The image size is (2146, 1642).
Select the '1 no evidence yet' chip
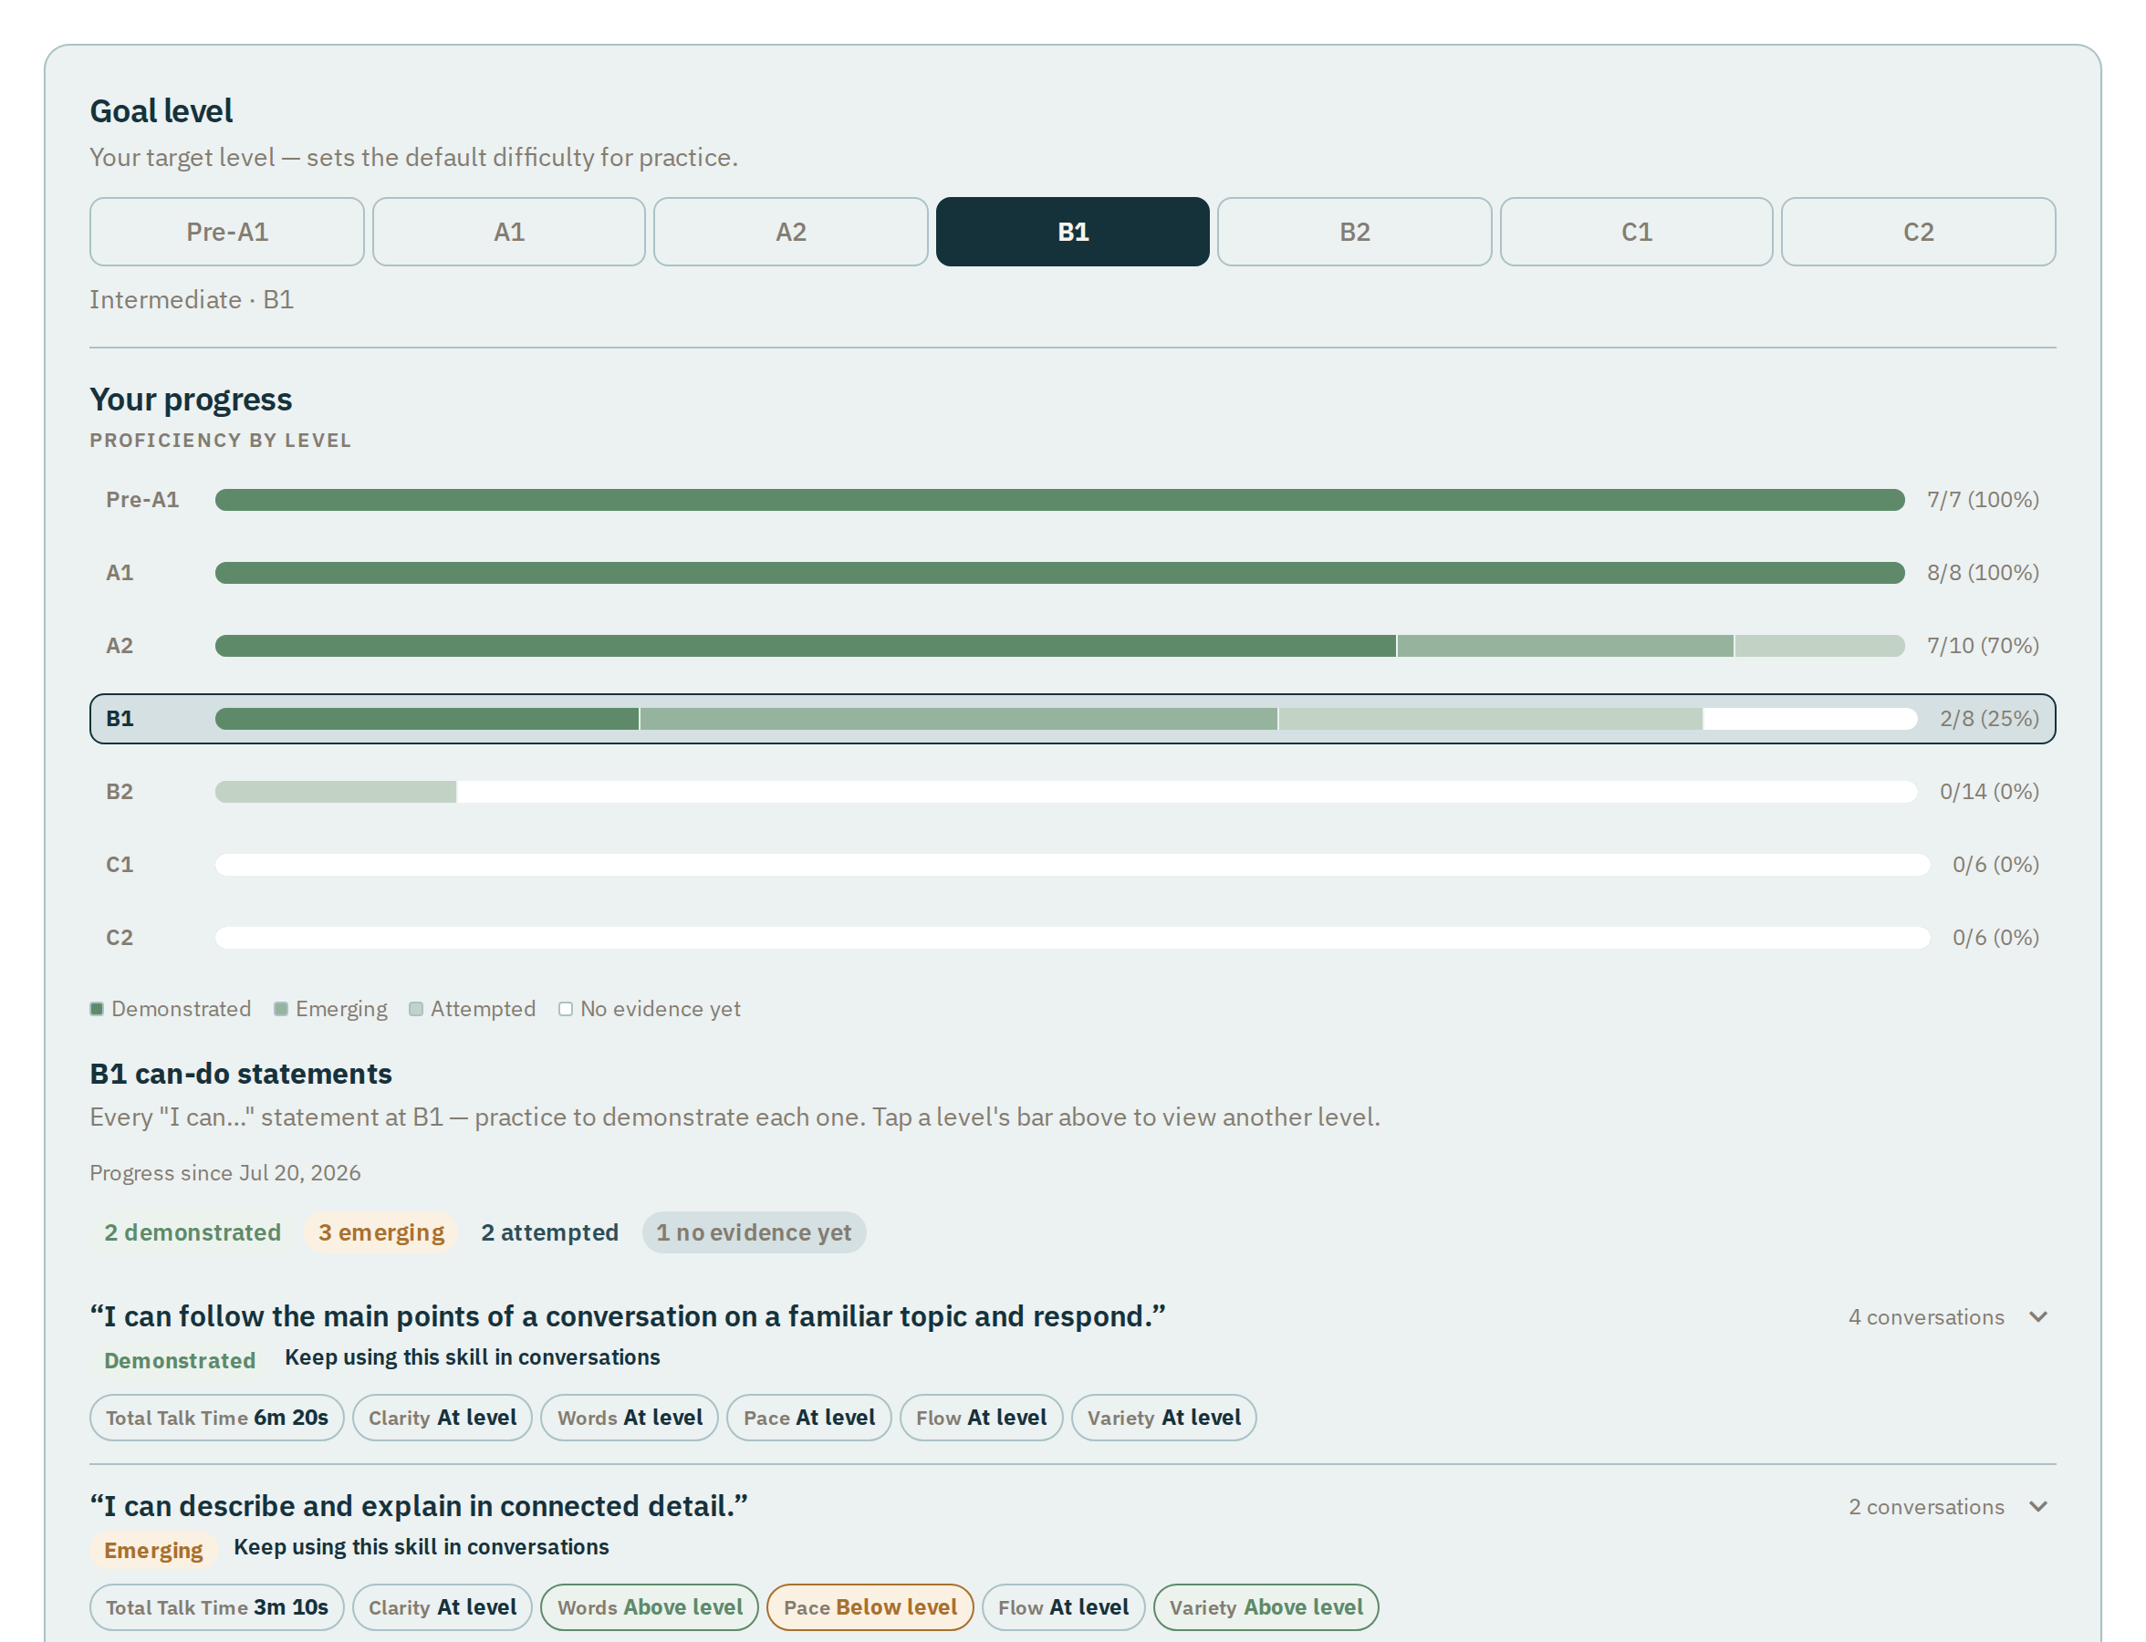pyautogui.click(x=754, y=1232)
